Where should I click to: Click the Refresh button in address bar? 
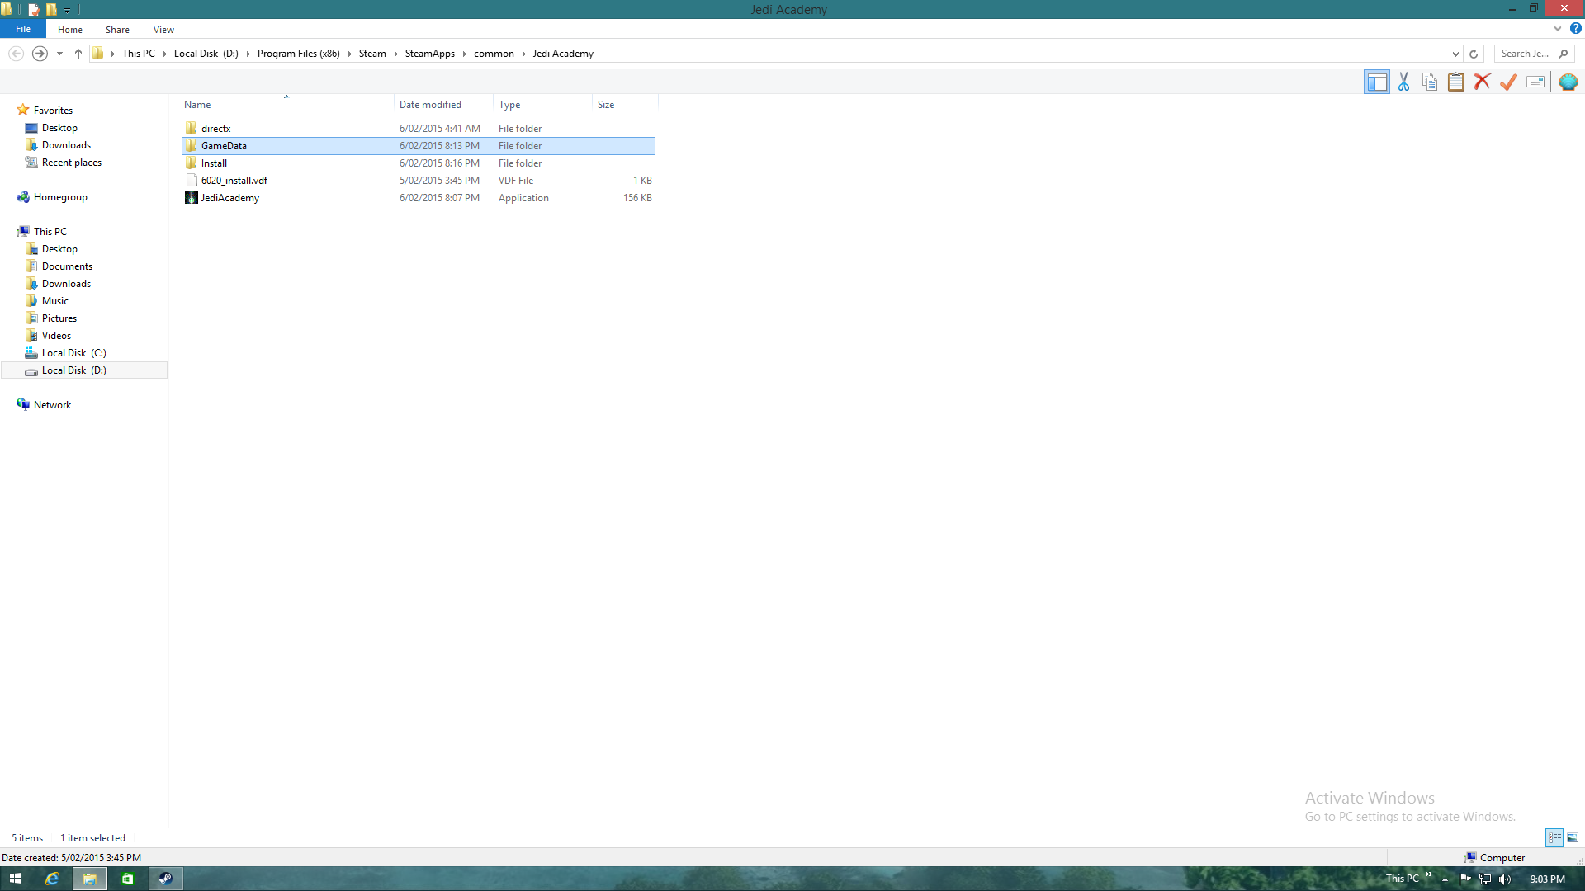1474,54
